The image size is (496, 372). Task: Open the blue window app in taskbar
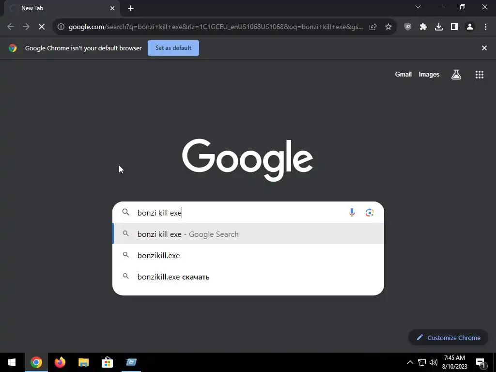coord(131,362)
